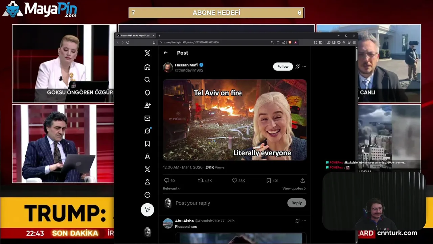433x244 pixels.
Task: Reload the page in browser toolbar
Action: coord(128,42)
